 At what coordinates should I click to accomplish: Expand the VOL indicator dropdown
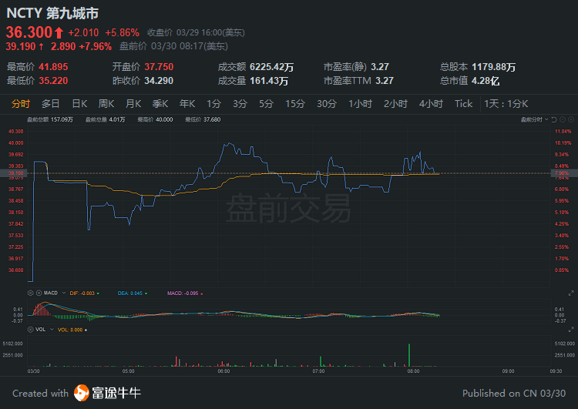[x=52, y=330]
